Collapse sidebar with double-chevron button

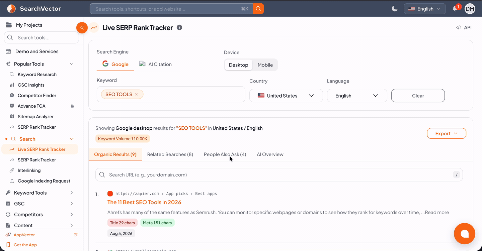click(82, 28)
